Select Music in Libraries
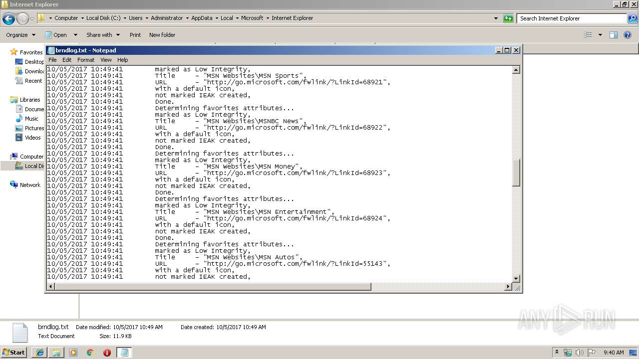This screenshot has width=639, height=359. 31,119
